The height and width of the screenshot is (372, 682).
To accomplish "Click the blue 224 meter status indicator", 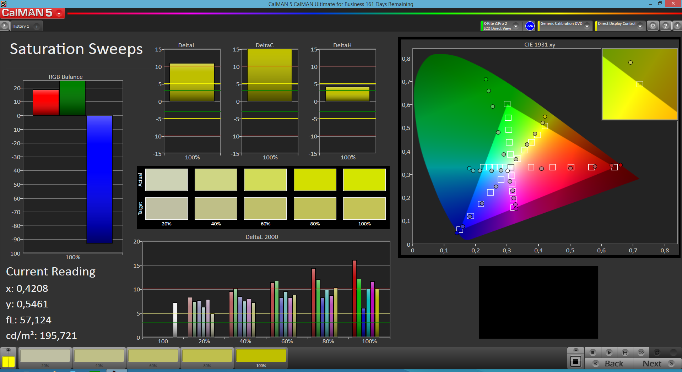I will (530, 26).
